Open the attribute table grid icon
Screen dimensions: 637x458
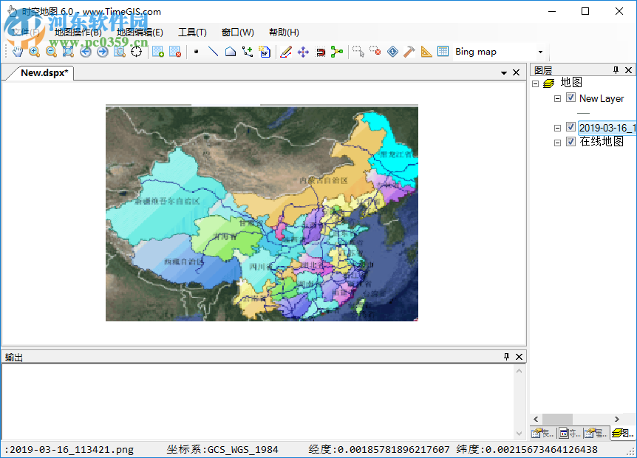click(x=443, y=52)
